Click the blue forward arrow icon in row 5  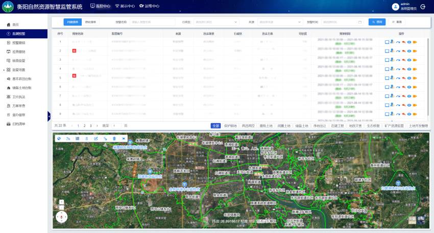(398, 77)
